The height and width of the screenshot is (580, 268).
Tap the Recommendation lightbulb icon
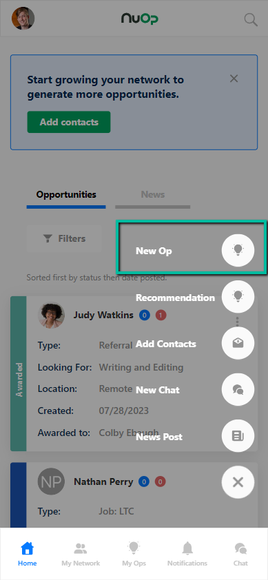(x=238, y=297)
